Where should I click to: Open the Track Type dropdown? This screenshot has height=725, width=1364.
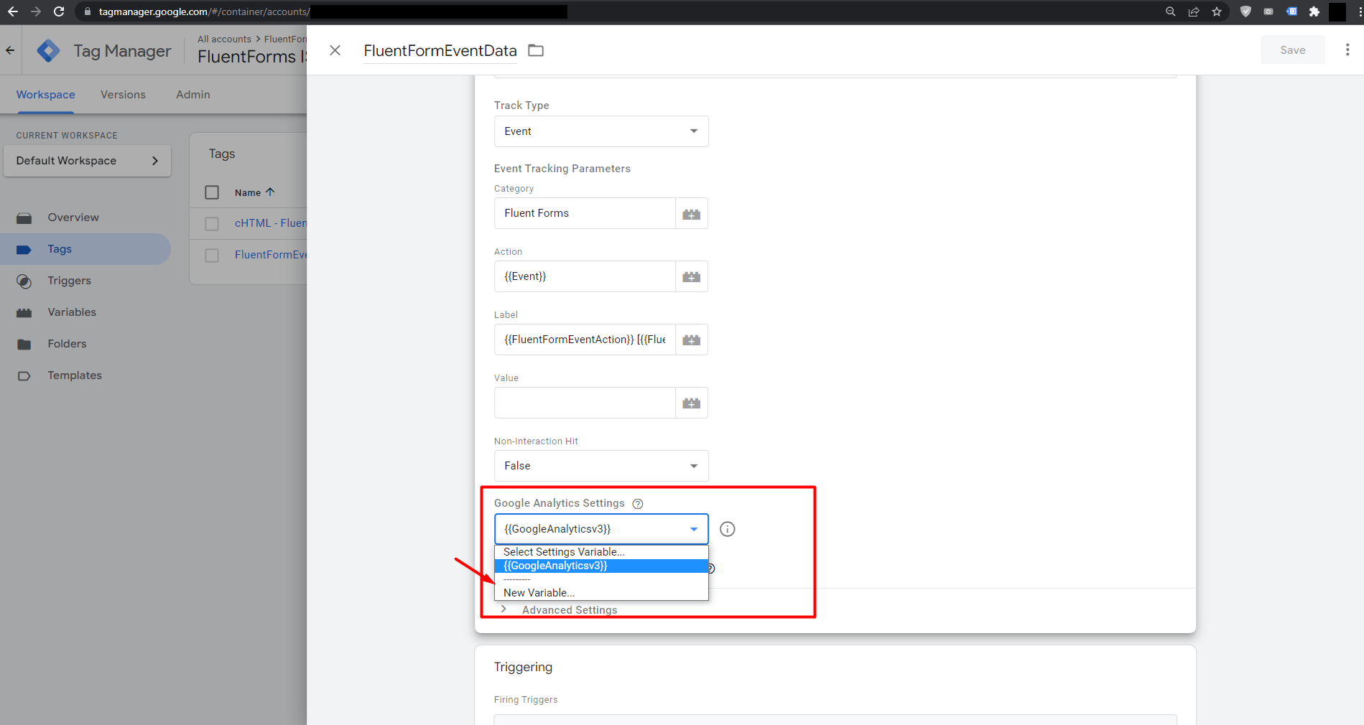(x=600, y=131)
